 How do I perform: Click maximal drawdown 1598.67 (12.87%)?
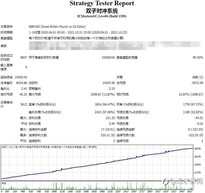click(x=103, y=94)
